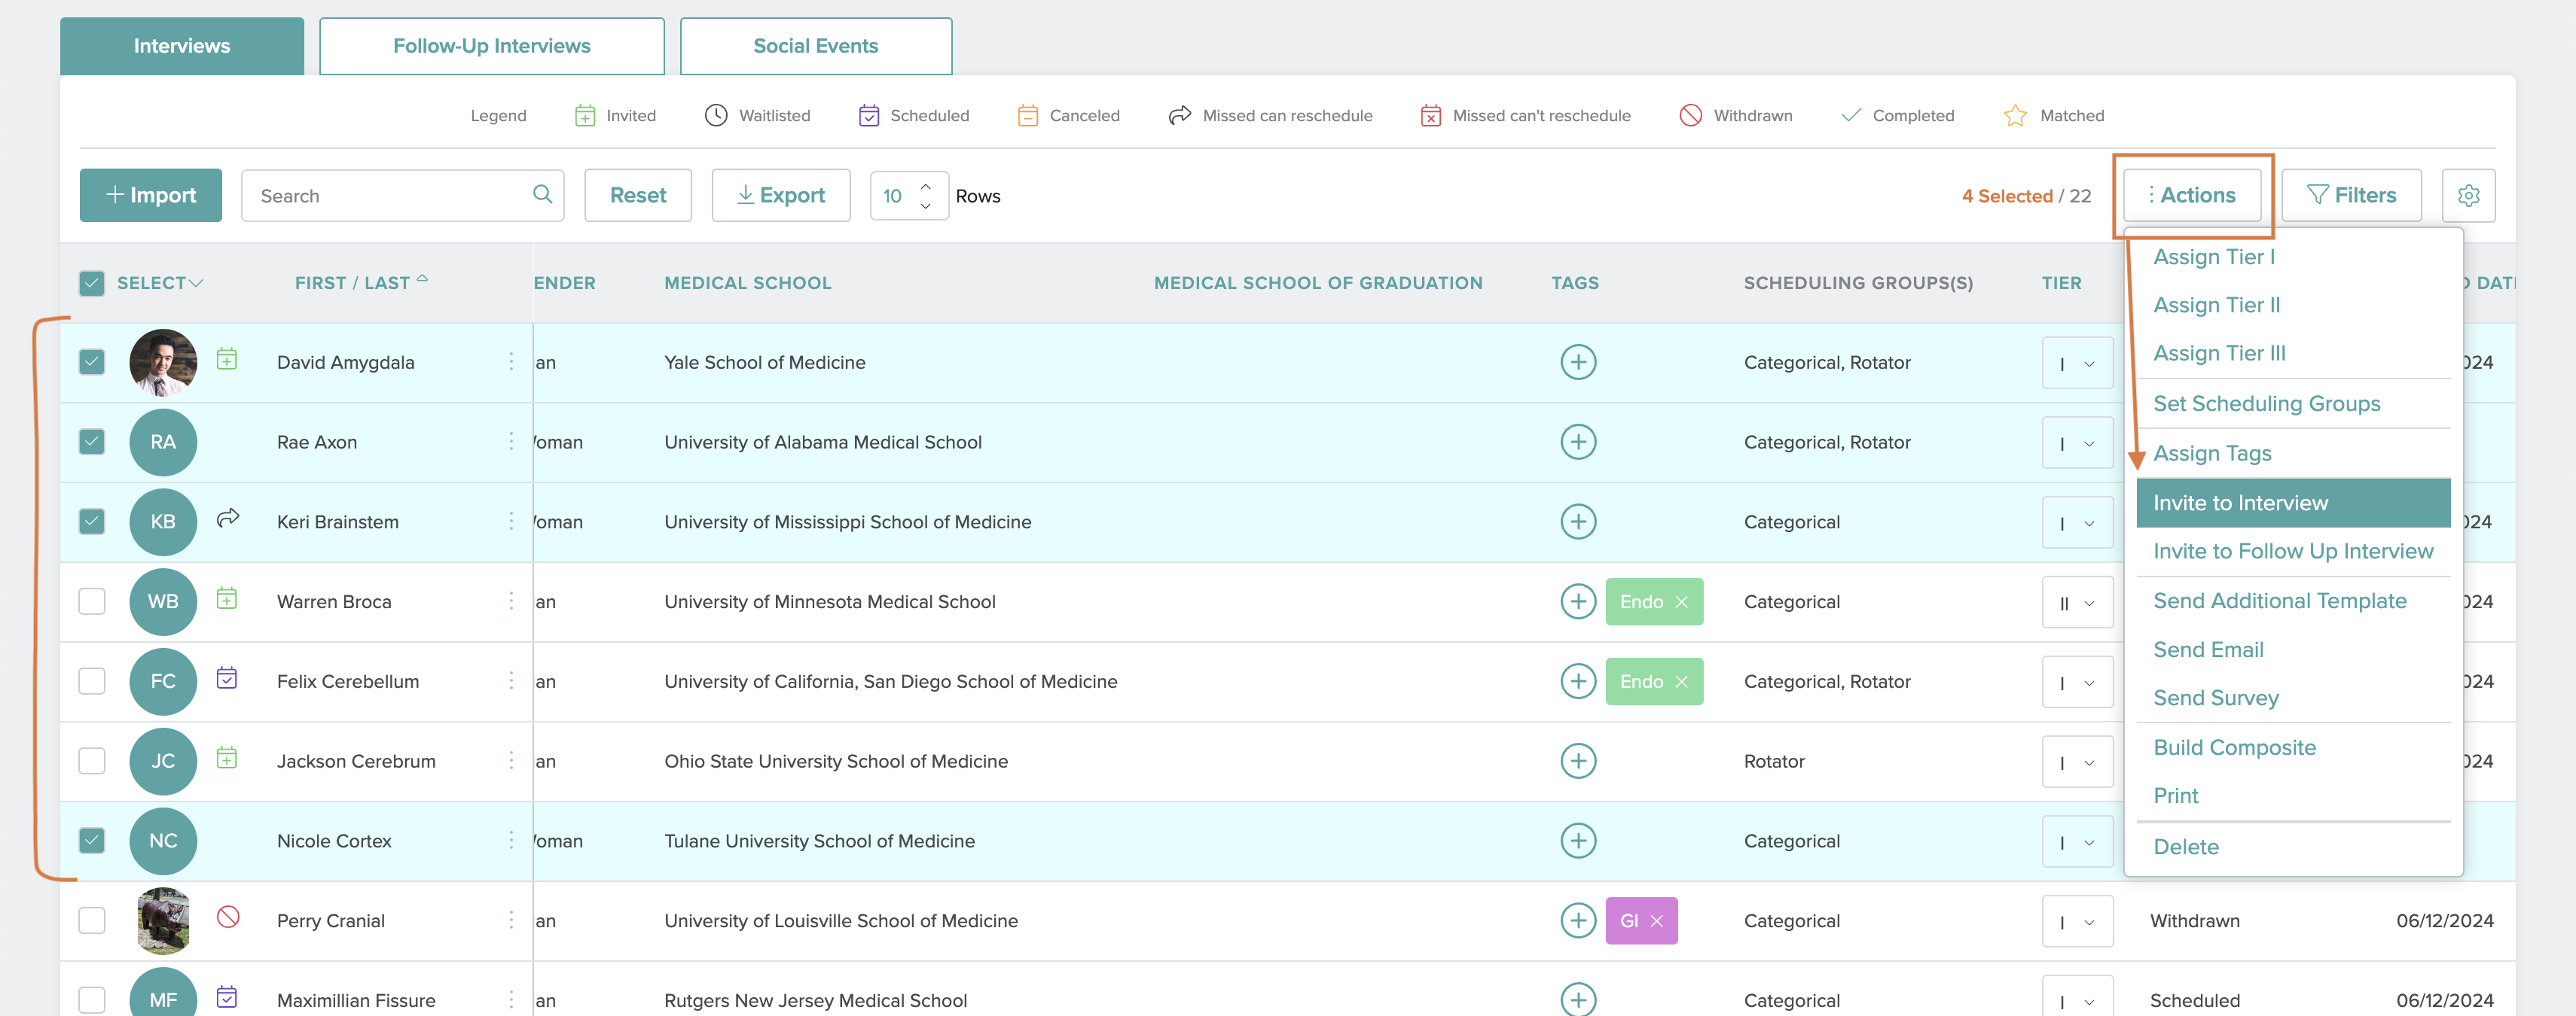Open the tier dropdown for David Amygdala

coord(2077,363)
